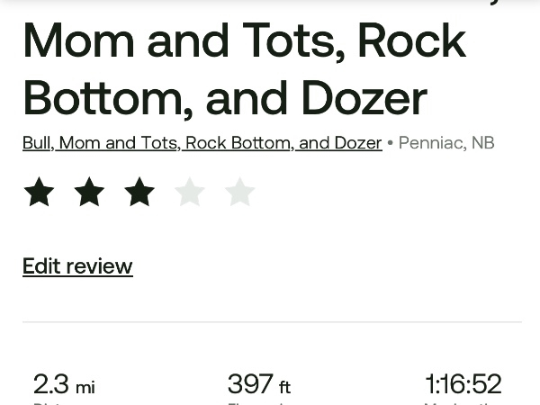Open the Edit review link
The image size is (540, 405).
click(x=77, y=266)
